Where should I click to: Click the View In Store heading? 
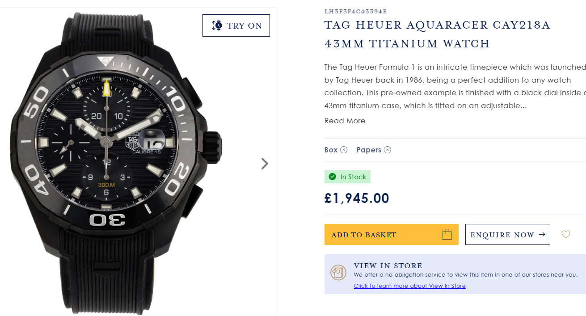click(x=388, y=265)
